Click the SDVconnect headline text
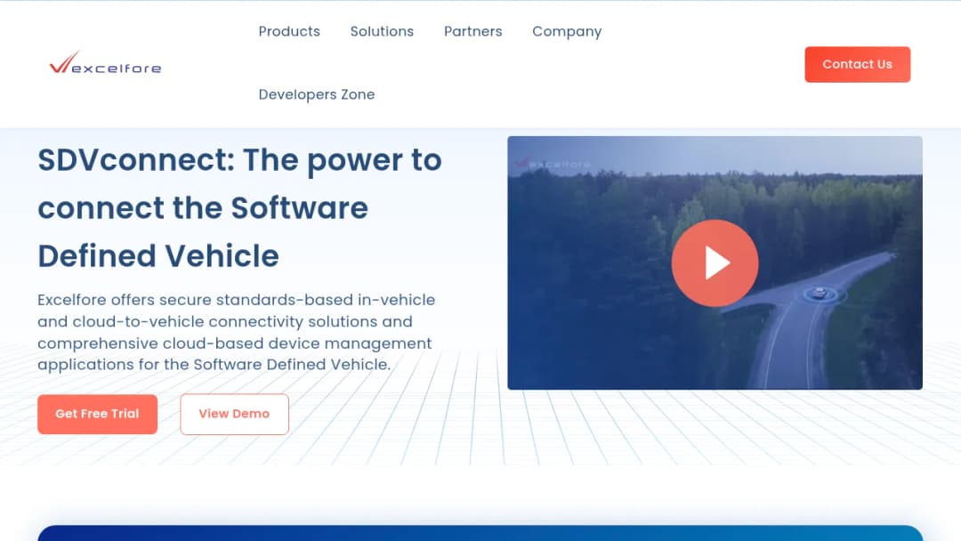The height and width of the screenshot is (541, 961). tap(239, 207)
